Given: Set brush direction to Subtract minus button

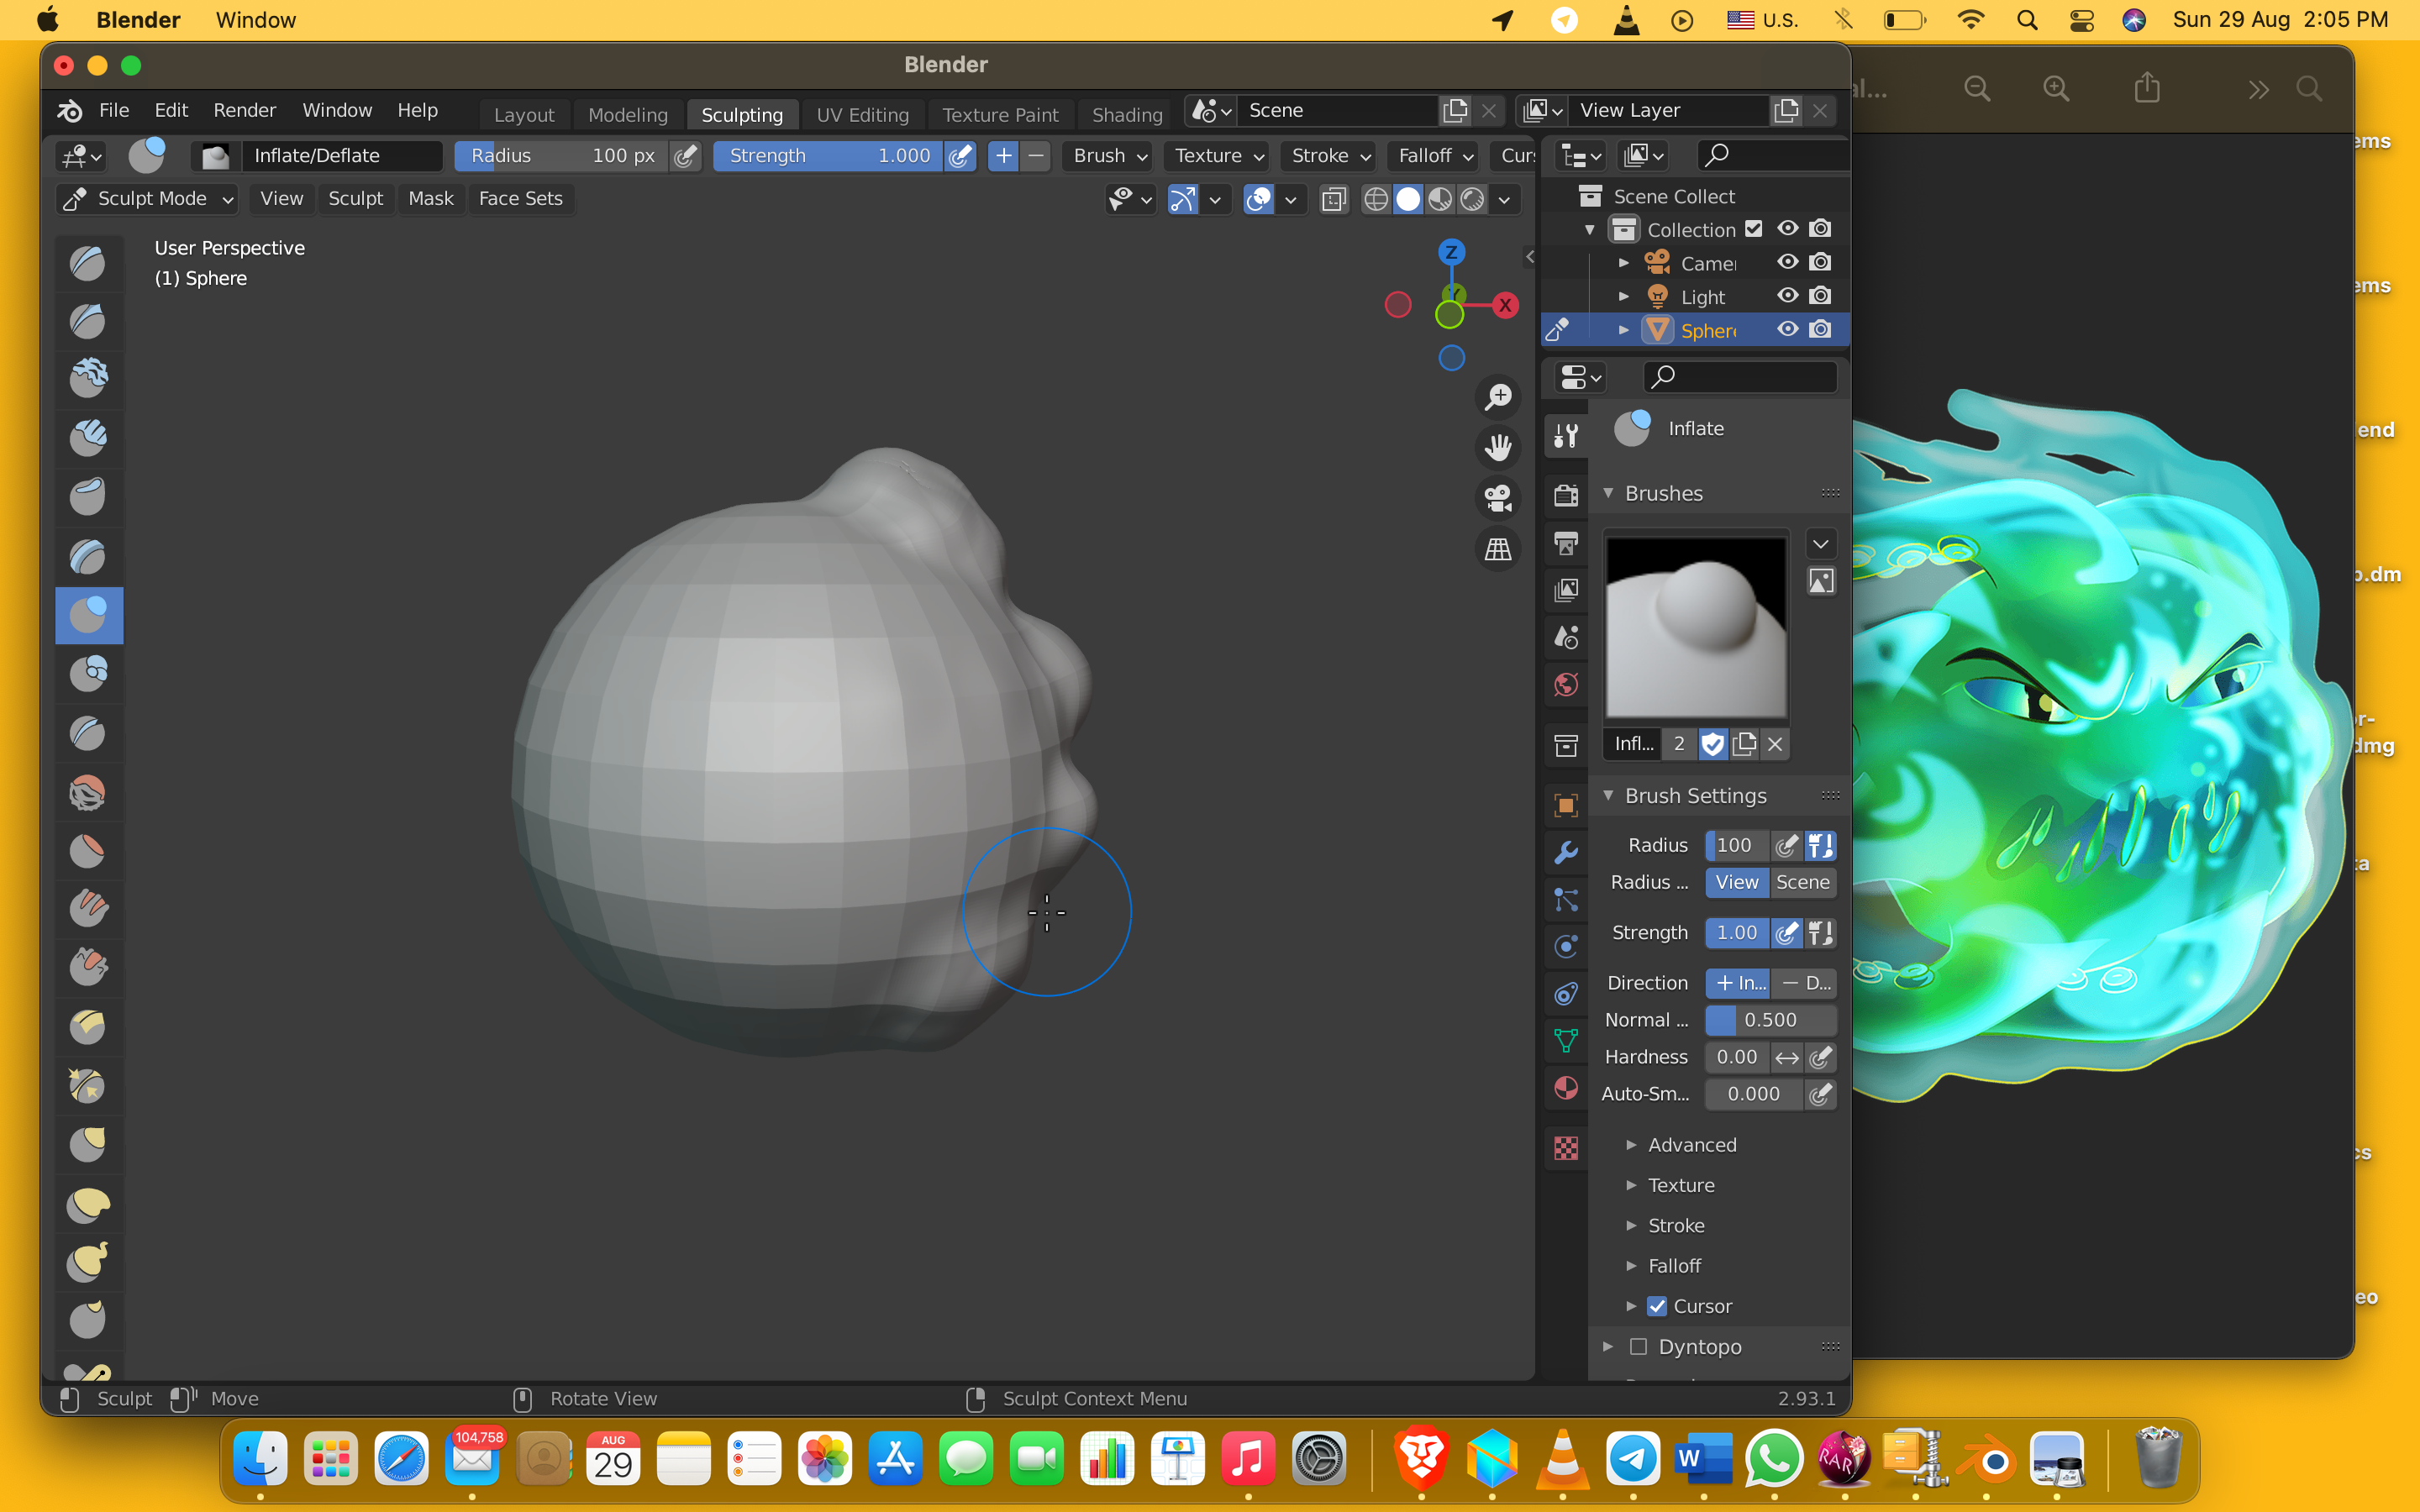Looking at the screenshot, I should (x=1037, y=155).
